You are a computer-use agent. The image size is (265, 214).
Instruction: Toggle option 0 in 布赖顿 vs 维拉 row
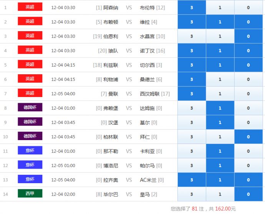tap(248, 22)
